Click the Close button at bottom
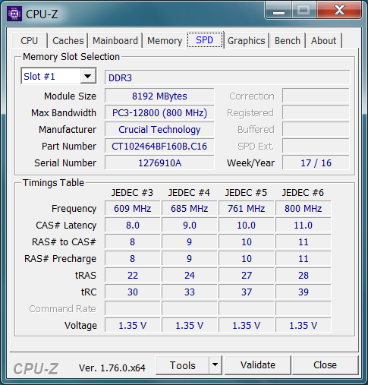This screenshot has height=385, width=368. (x=325, y=365)
